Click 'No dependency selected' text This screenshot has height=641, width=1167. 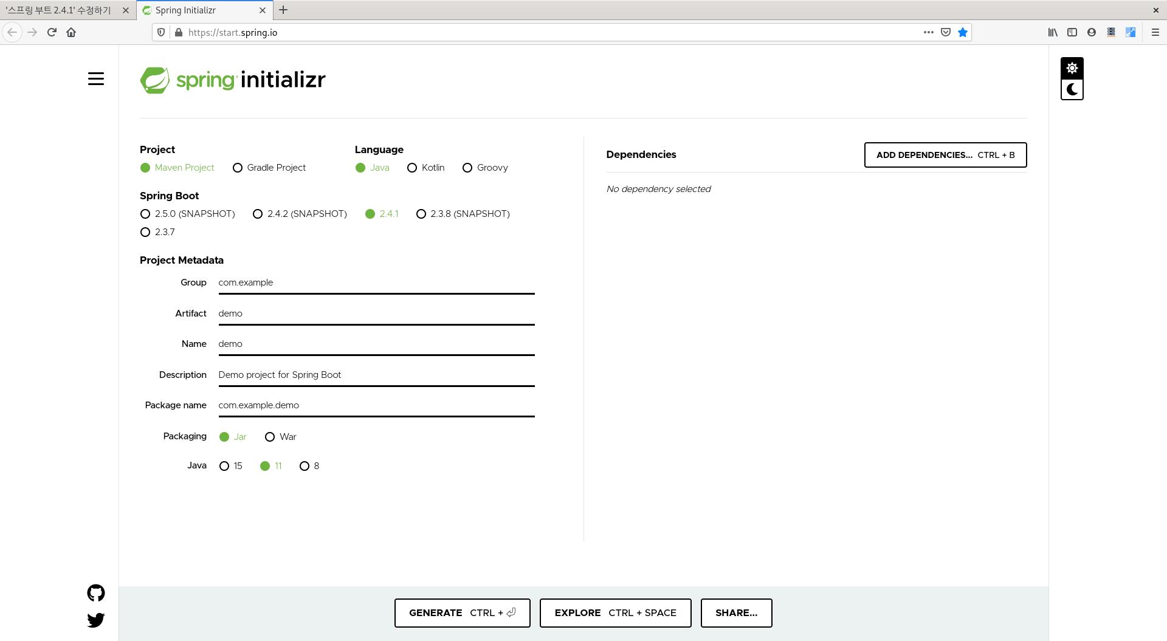658,189
